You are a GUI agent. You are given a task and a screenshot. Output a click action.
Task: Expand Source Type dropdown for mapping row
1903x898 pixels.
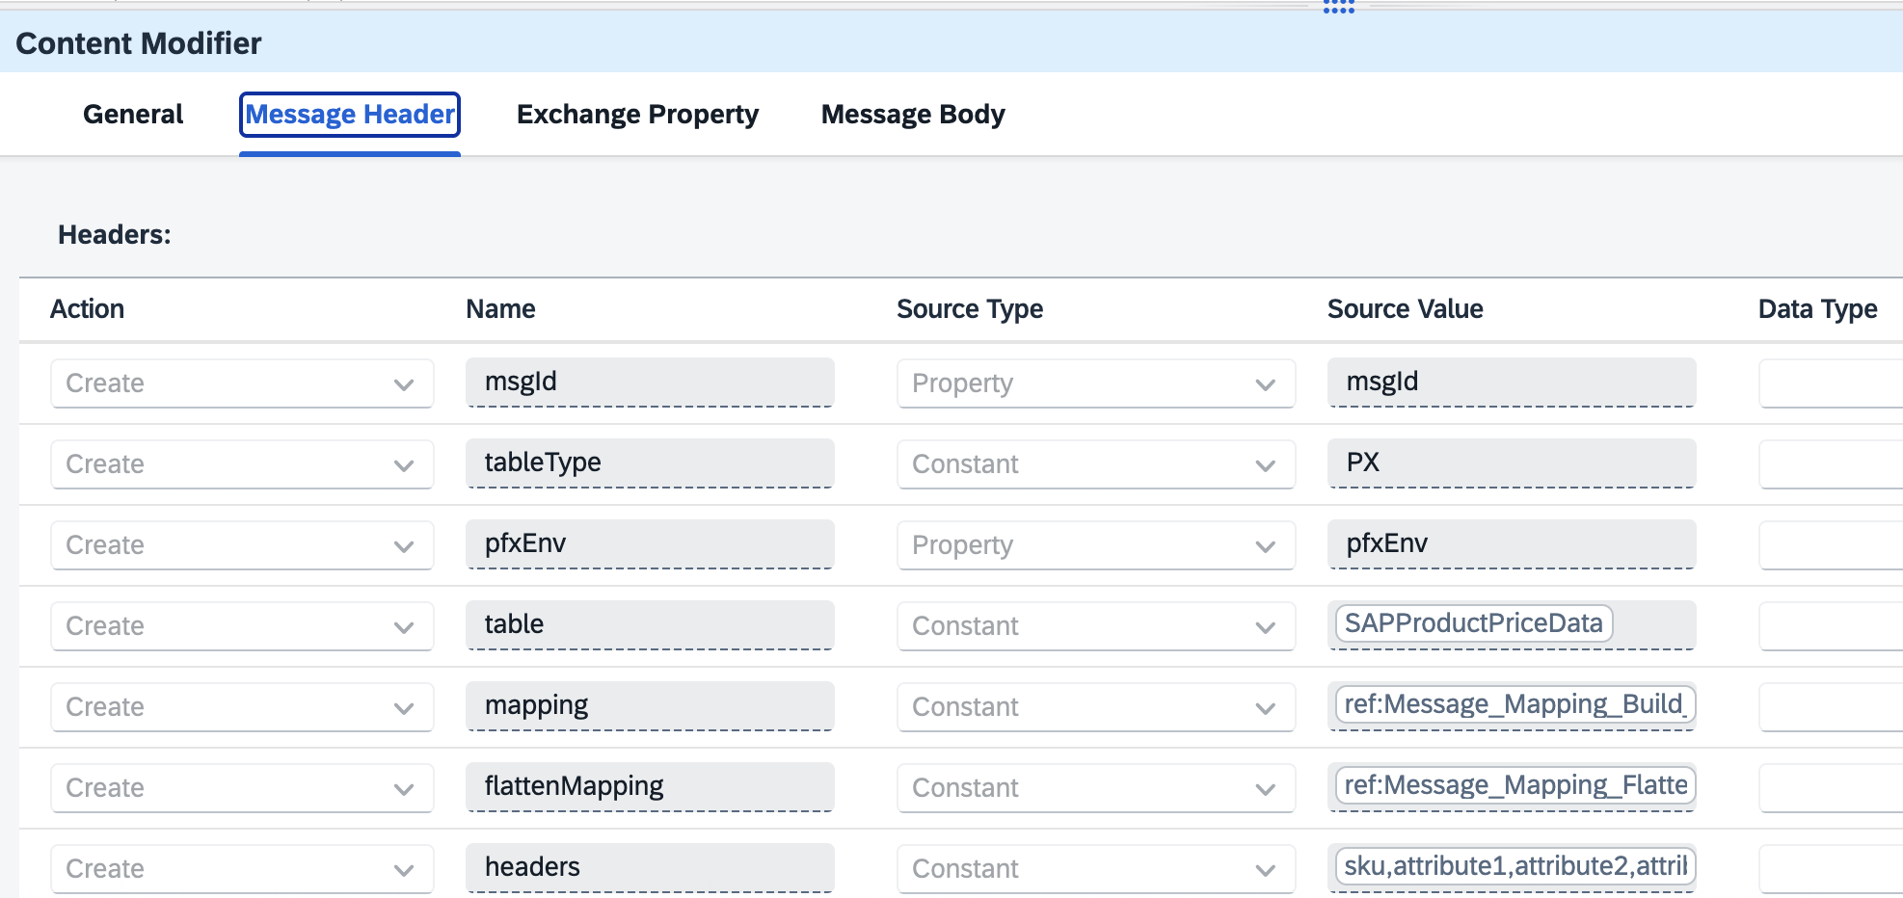coord(1095,707)
